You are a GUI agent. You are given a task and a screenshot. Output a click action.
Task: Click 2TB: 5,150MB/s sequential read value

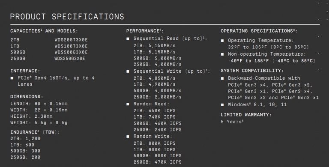pos(154,45)
